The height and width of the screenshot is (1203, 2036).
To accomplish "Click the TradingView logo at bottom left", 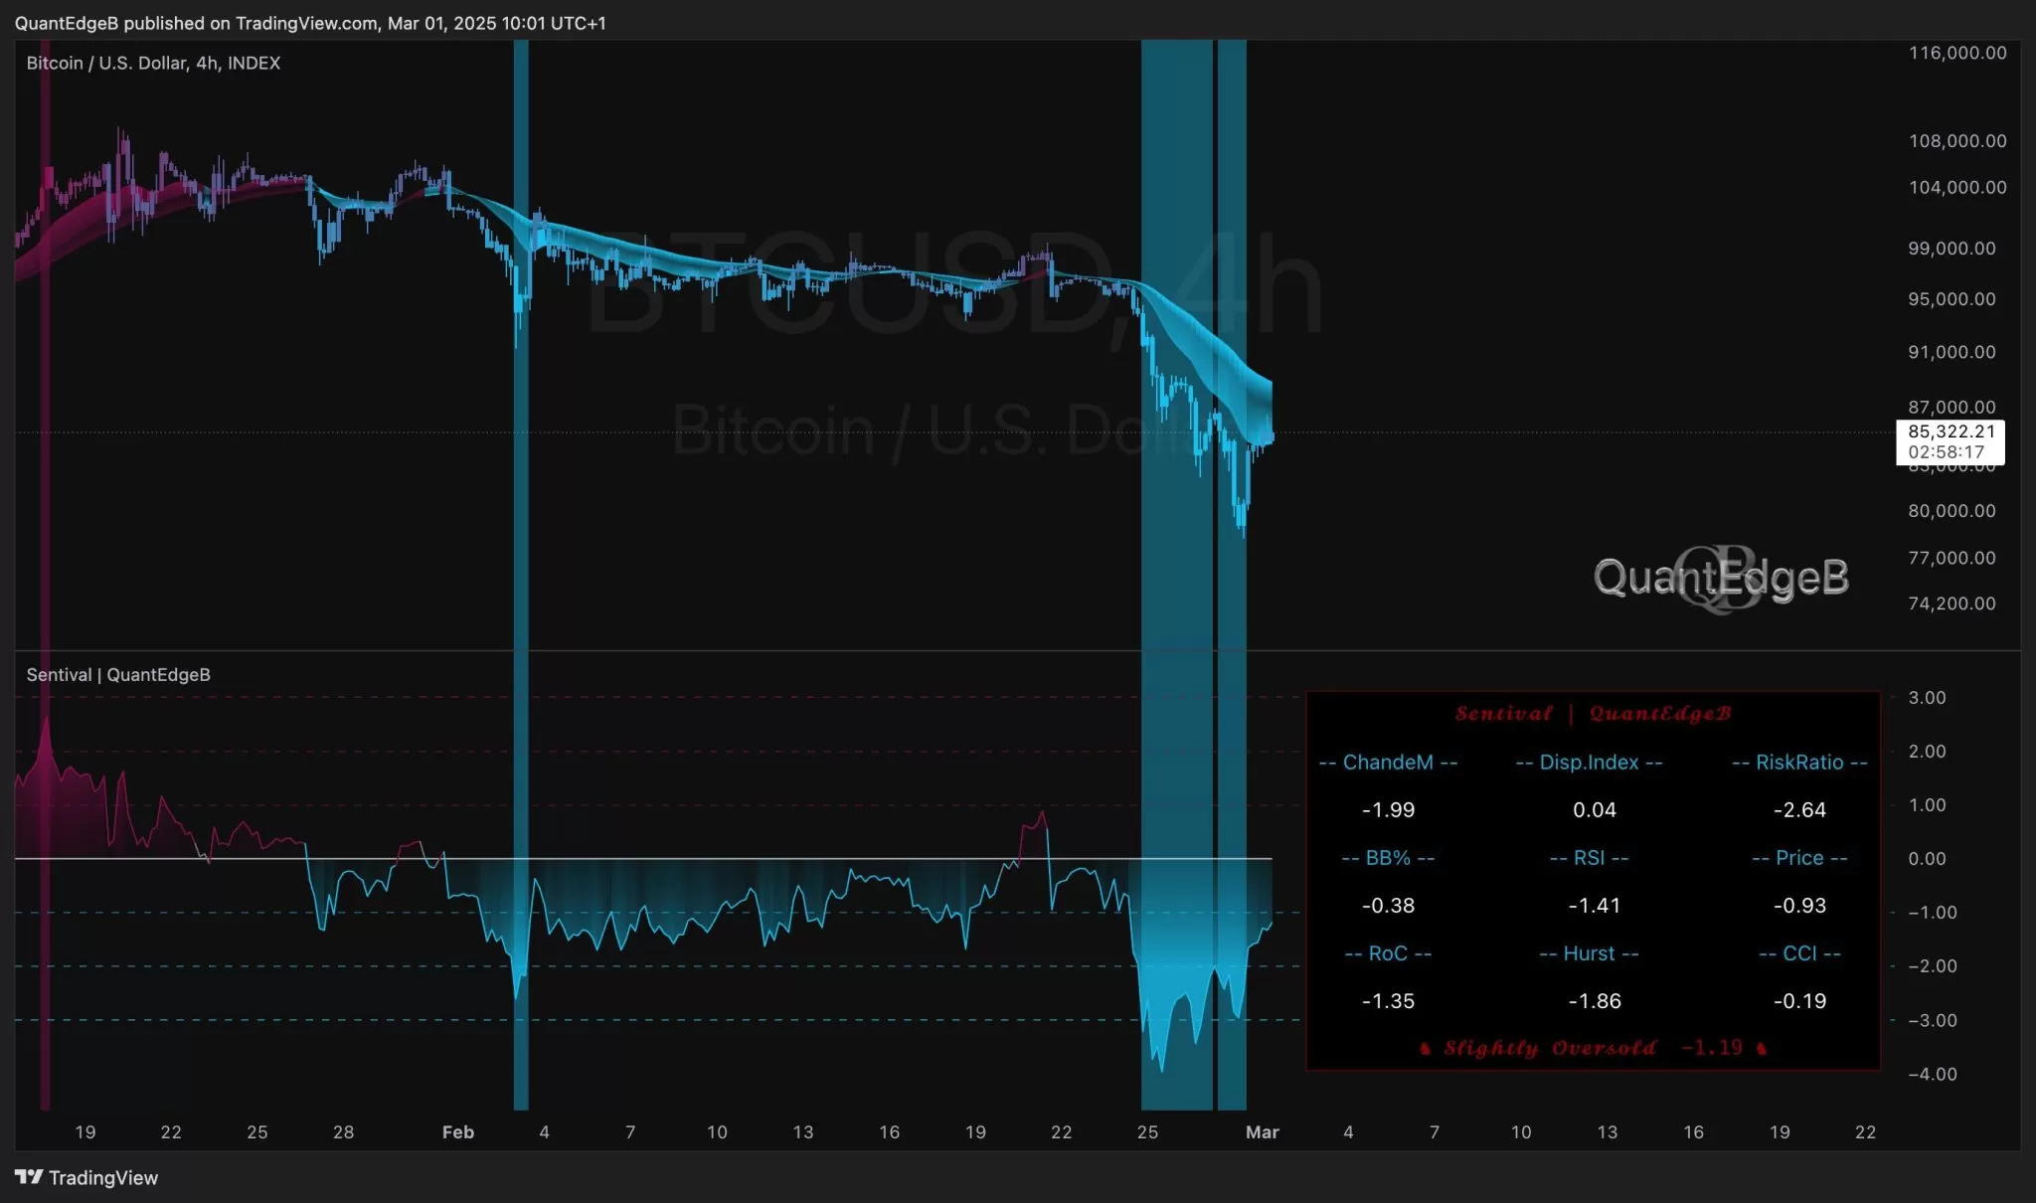I will 86,1177.
